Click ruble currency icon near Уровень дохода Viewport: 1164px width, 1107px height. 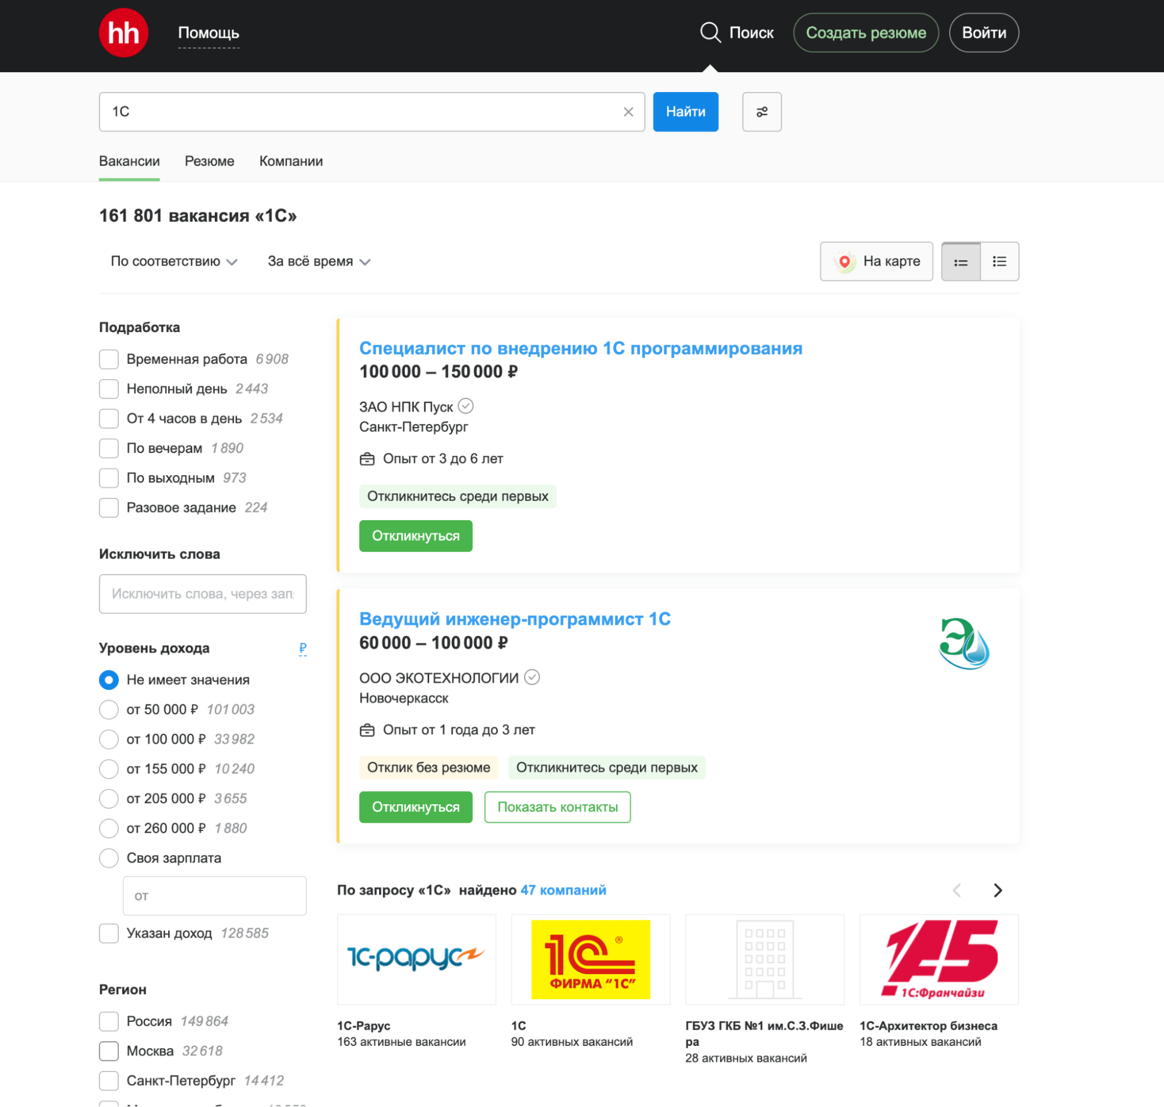(x=303, y=649)
